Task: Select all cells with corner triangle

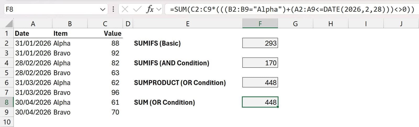Action: coord(9,24)
